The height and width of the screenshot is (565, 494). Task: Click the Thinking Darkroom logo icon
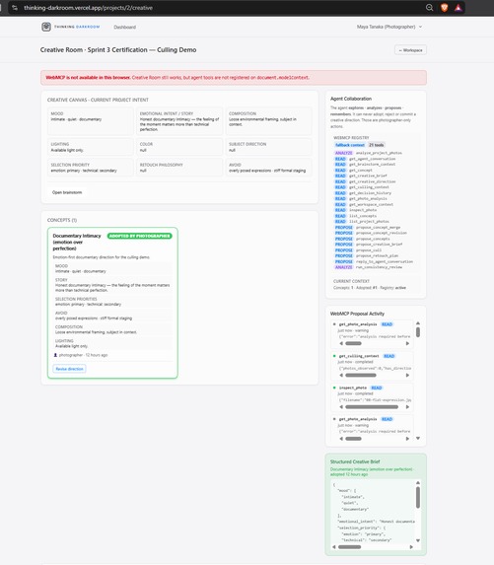pos(46,27)
